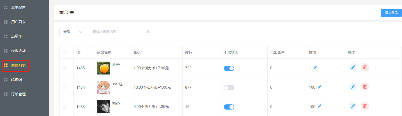Click red trash icon for product 1454
This screenshot has height=116, width=402.
[365, 87]
